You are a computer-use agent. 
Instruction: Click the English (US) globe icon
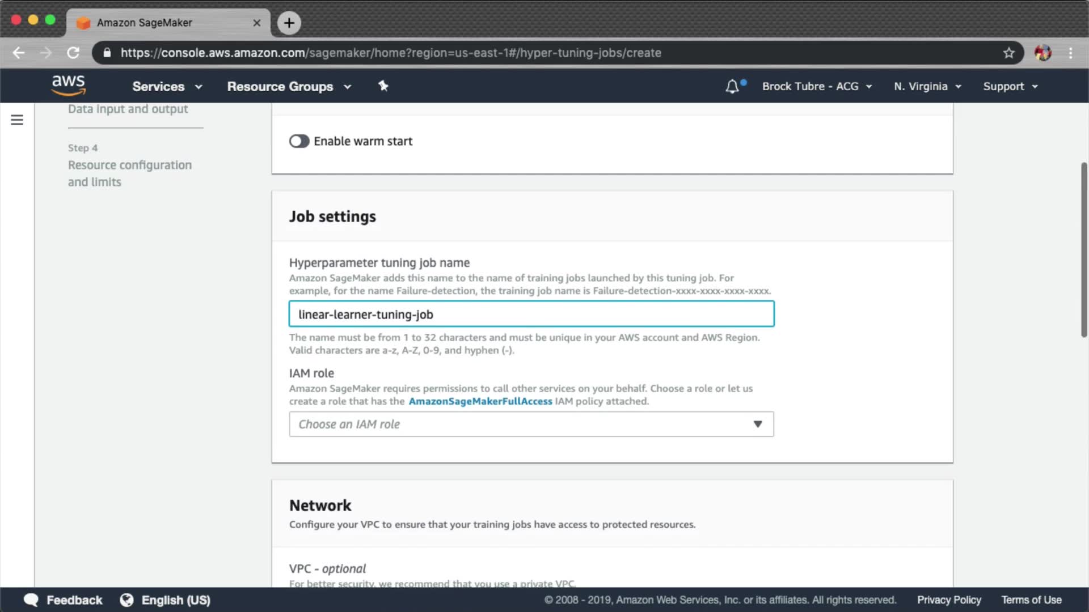[x=126, y=600]
